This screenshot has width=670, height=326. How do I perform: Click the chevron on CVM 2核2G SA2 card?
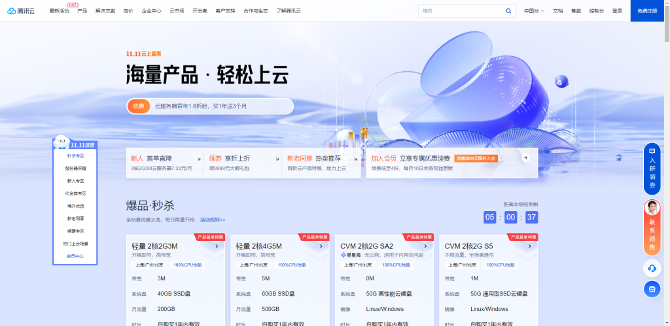point(425,246)
